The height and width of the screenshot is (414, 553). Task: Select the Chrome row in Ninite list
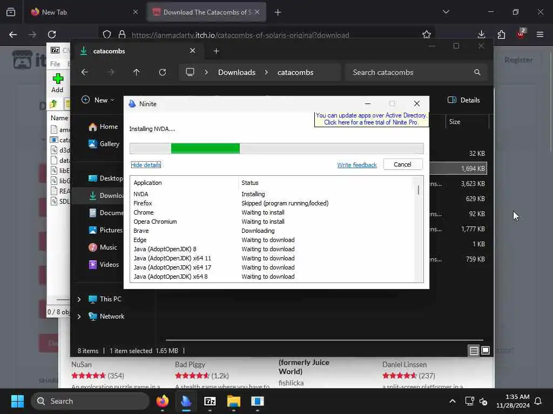click(272, 212)
